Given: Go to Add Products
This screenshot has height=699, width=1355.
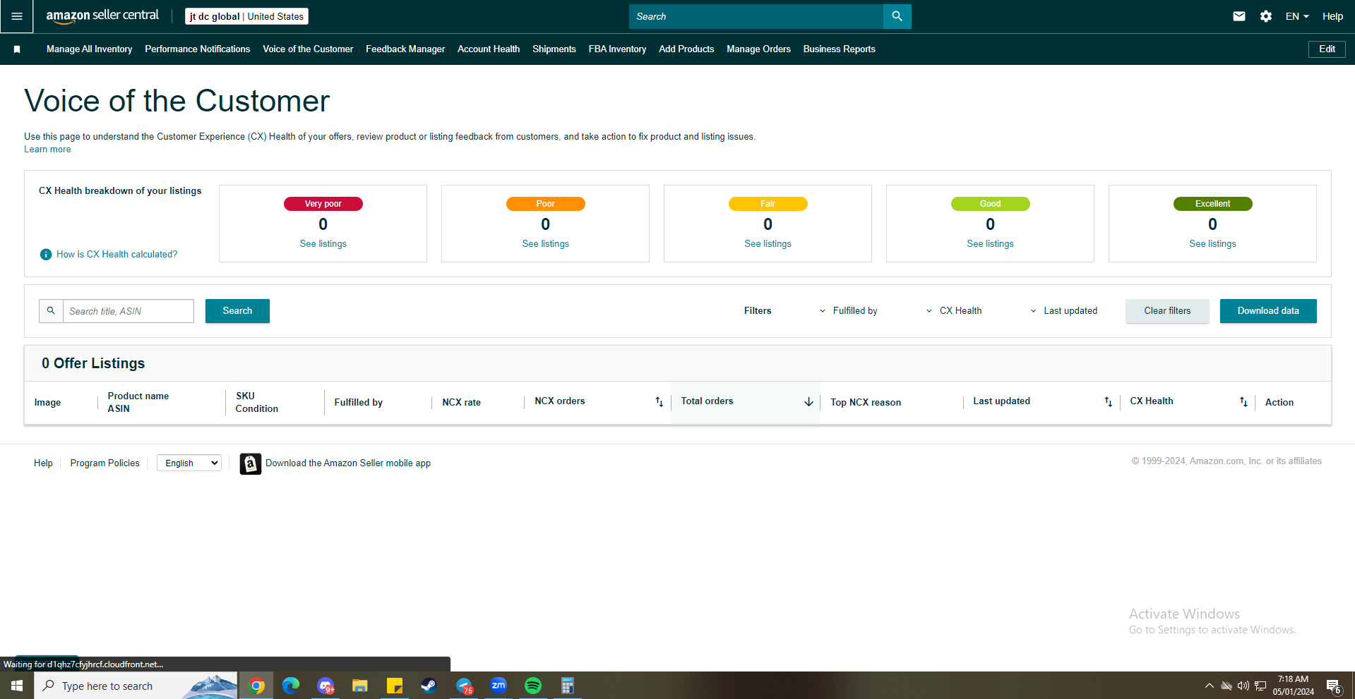Looking at the screenshot, I should [x=686, y=49].
